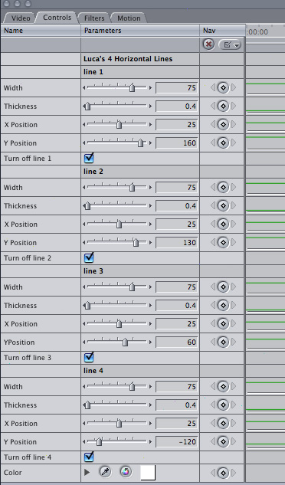Click the red reset parameters button

209,44
